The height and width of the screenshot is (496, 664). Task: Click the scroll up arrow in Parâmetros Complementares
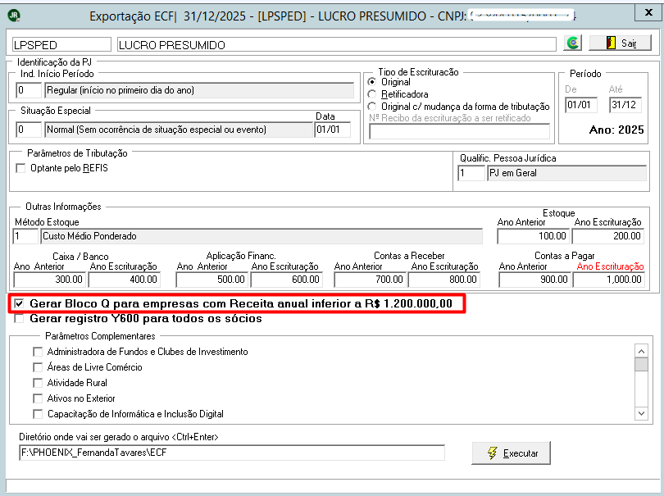point(641,351)
